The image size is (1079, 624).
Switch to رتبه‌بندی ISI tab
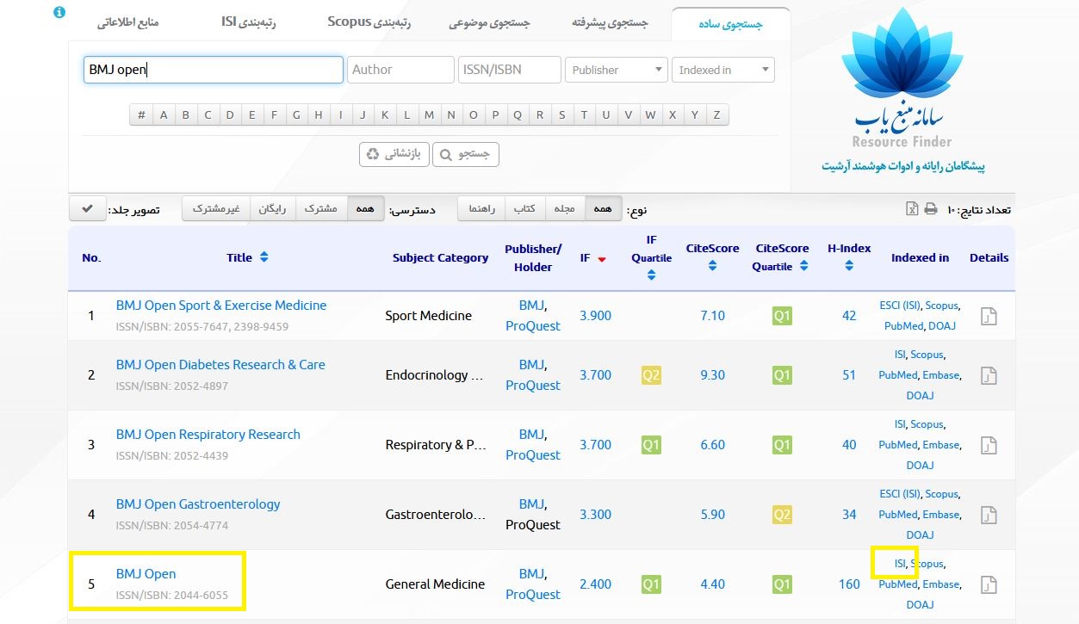[248, 23]
